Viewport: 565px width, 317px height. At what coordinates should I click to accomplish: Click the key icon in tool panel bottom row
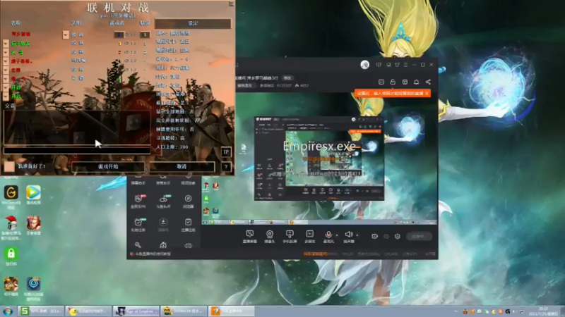click(x=138, y=245)
